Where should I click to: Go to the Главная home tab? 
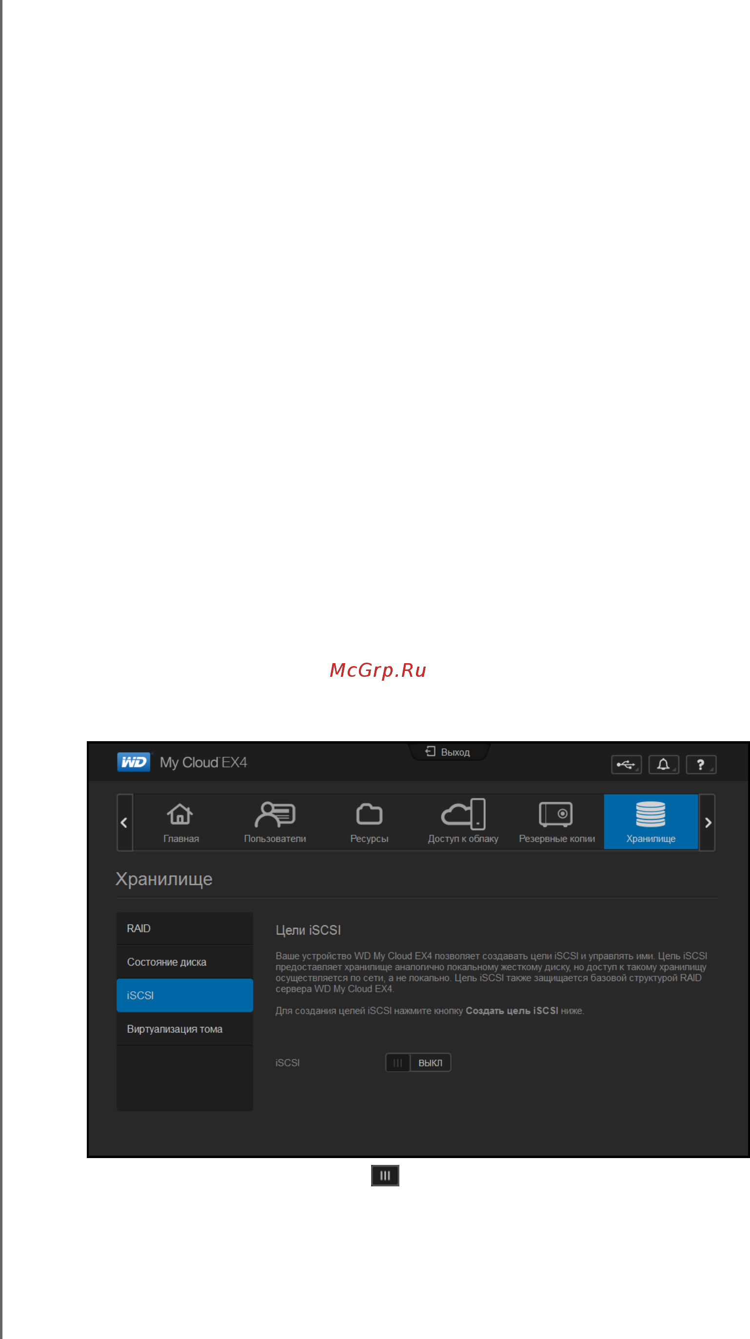181,822
